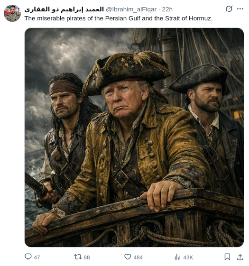The width and height of the screenshot is (249, 266).
Task: Like the post with heart icon
Action: click(x=128, y=257)
